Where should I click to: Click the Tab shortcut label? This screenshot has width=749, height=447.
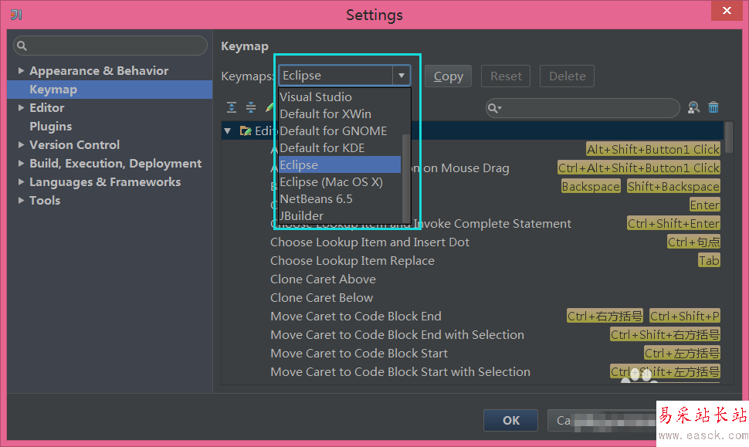coord(709,261)
